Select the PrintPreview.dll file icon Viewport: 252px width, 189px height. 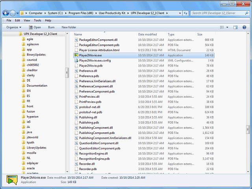[x=76, y=96]
